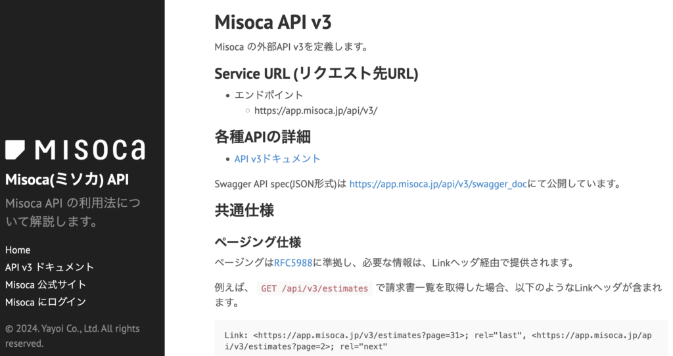The width and height of the screenshot is (673, 356).
Task: Open the blue API v3ドキュメント link
Action: pyautogui.click(x=277, y=159)
